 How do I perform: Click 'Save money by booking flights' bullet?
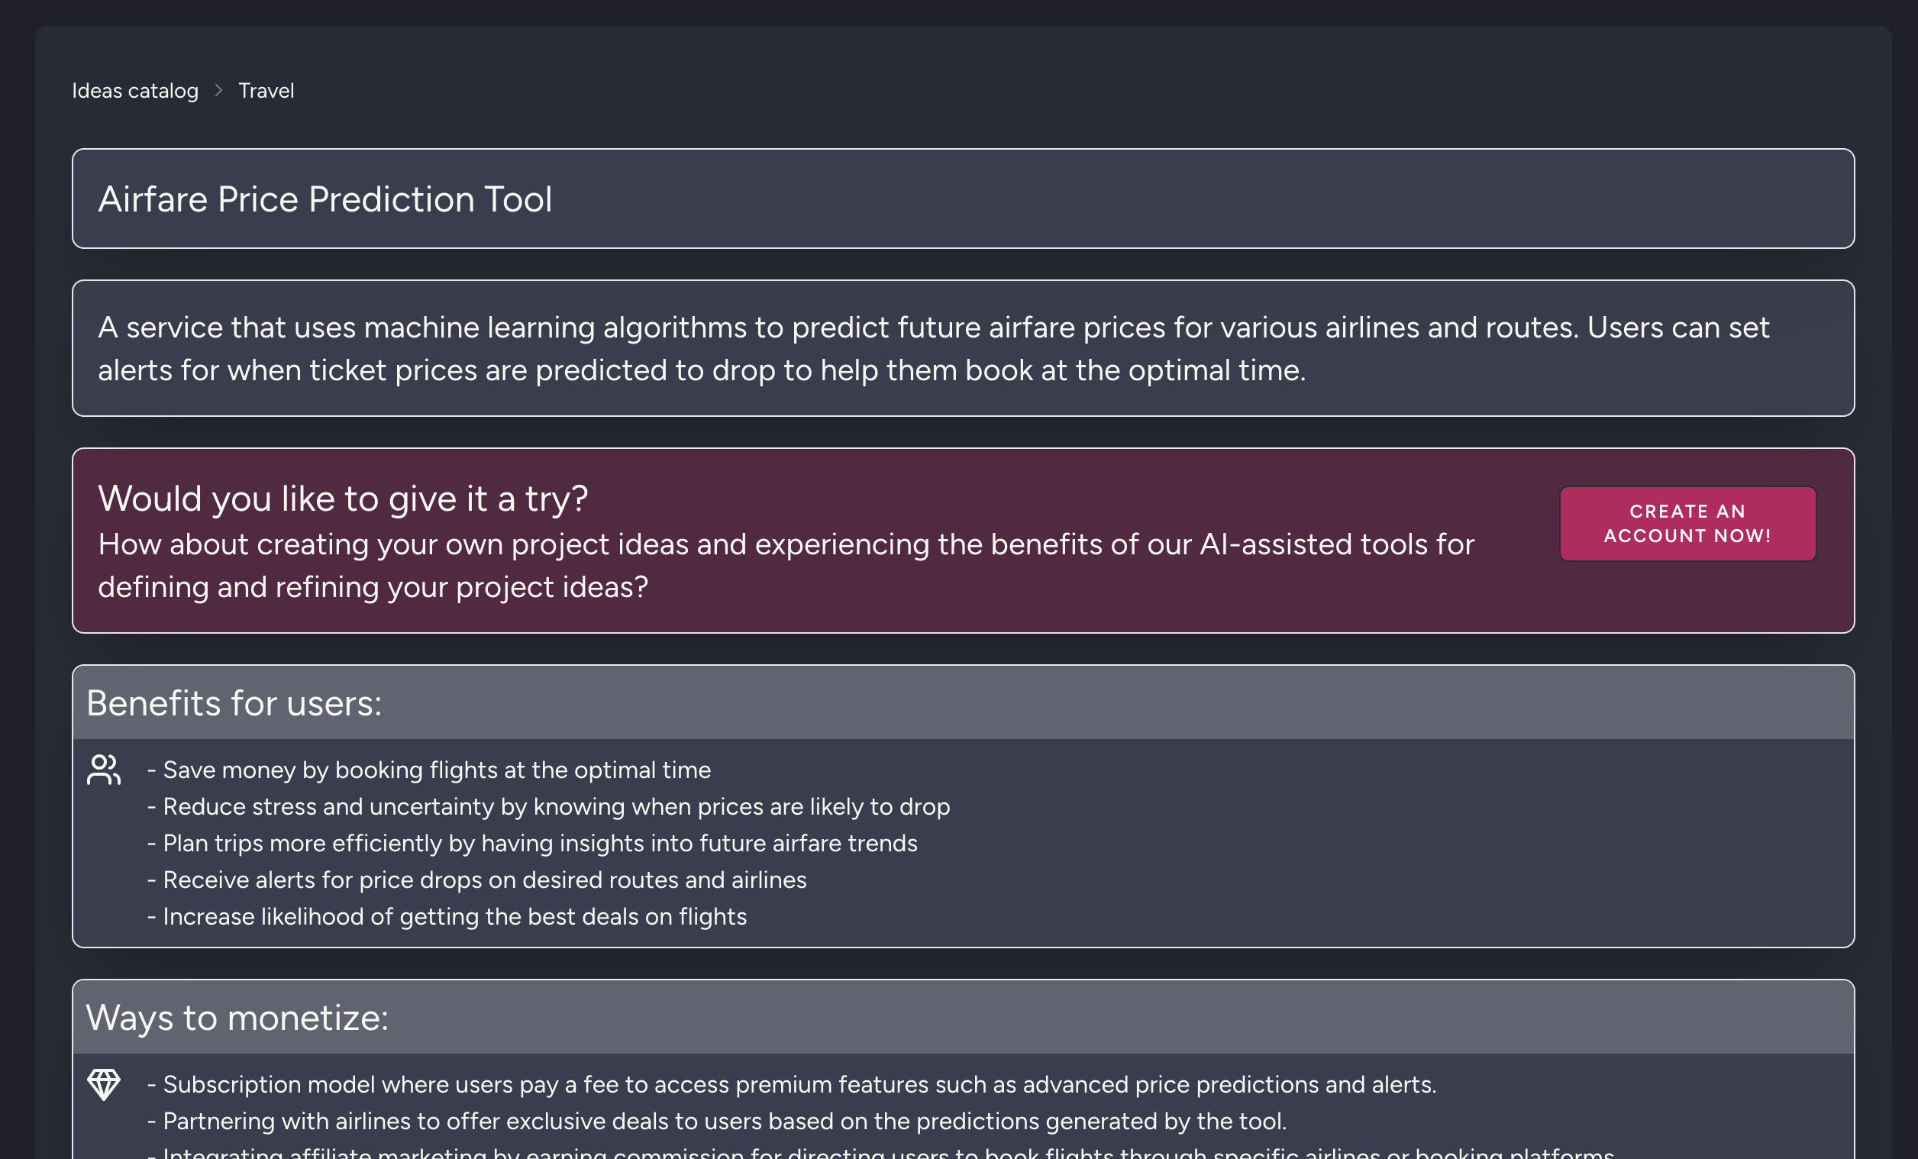coord(430,770)
